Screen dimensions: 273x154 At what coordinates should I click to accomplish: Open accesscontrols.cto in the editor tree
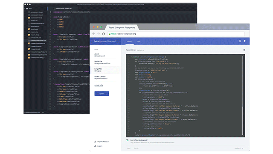pos(37,15)
